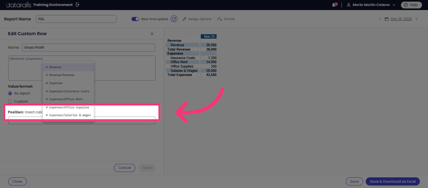Click the circular refresh icon

(x=174, y=19)
